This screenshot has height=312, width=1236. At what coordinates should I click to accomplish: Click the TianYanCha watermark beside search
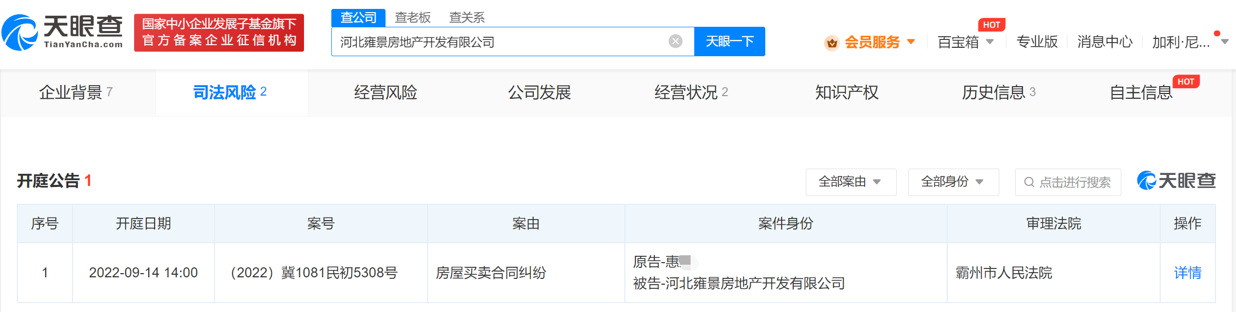(x=1176, y=181)
